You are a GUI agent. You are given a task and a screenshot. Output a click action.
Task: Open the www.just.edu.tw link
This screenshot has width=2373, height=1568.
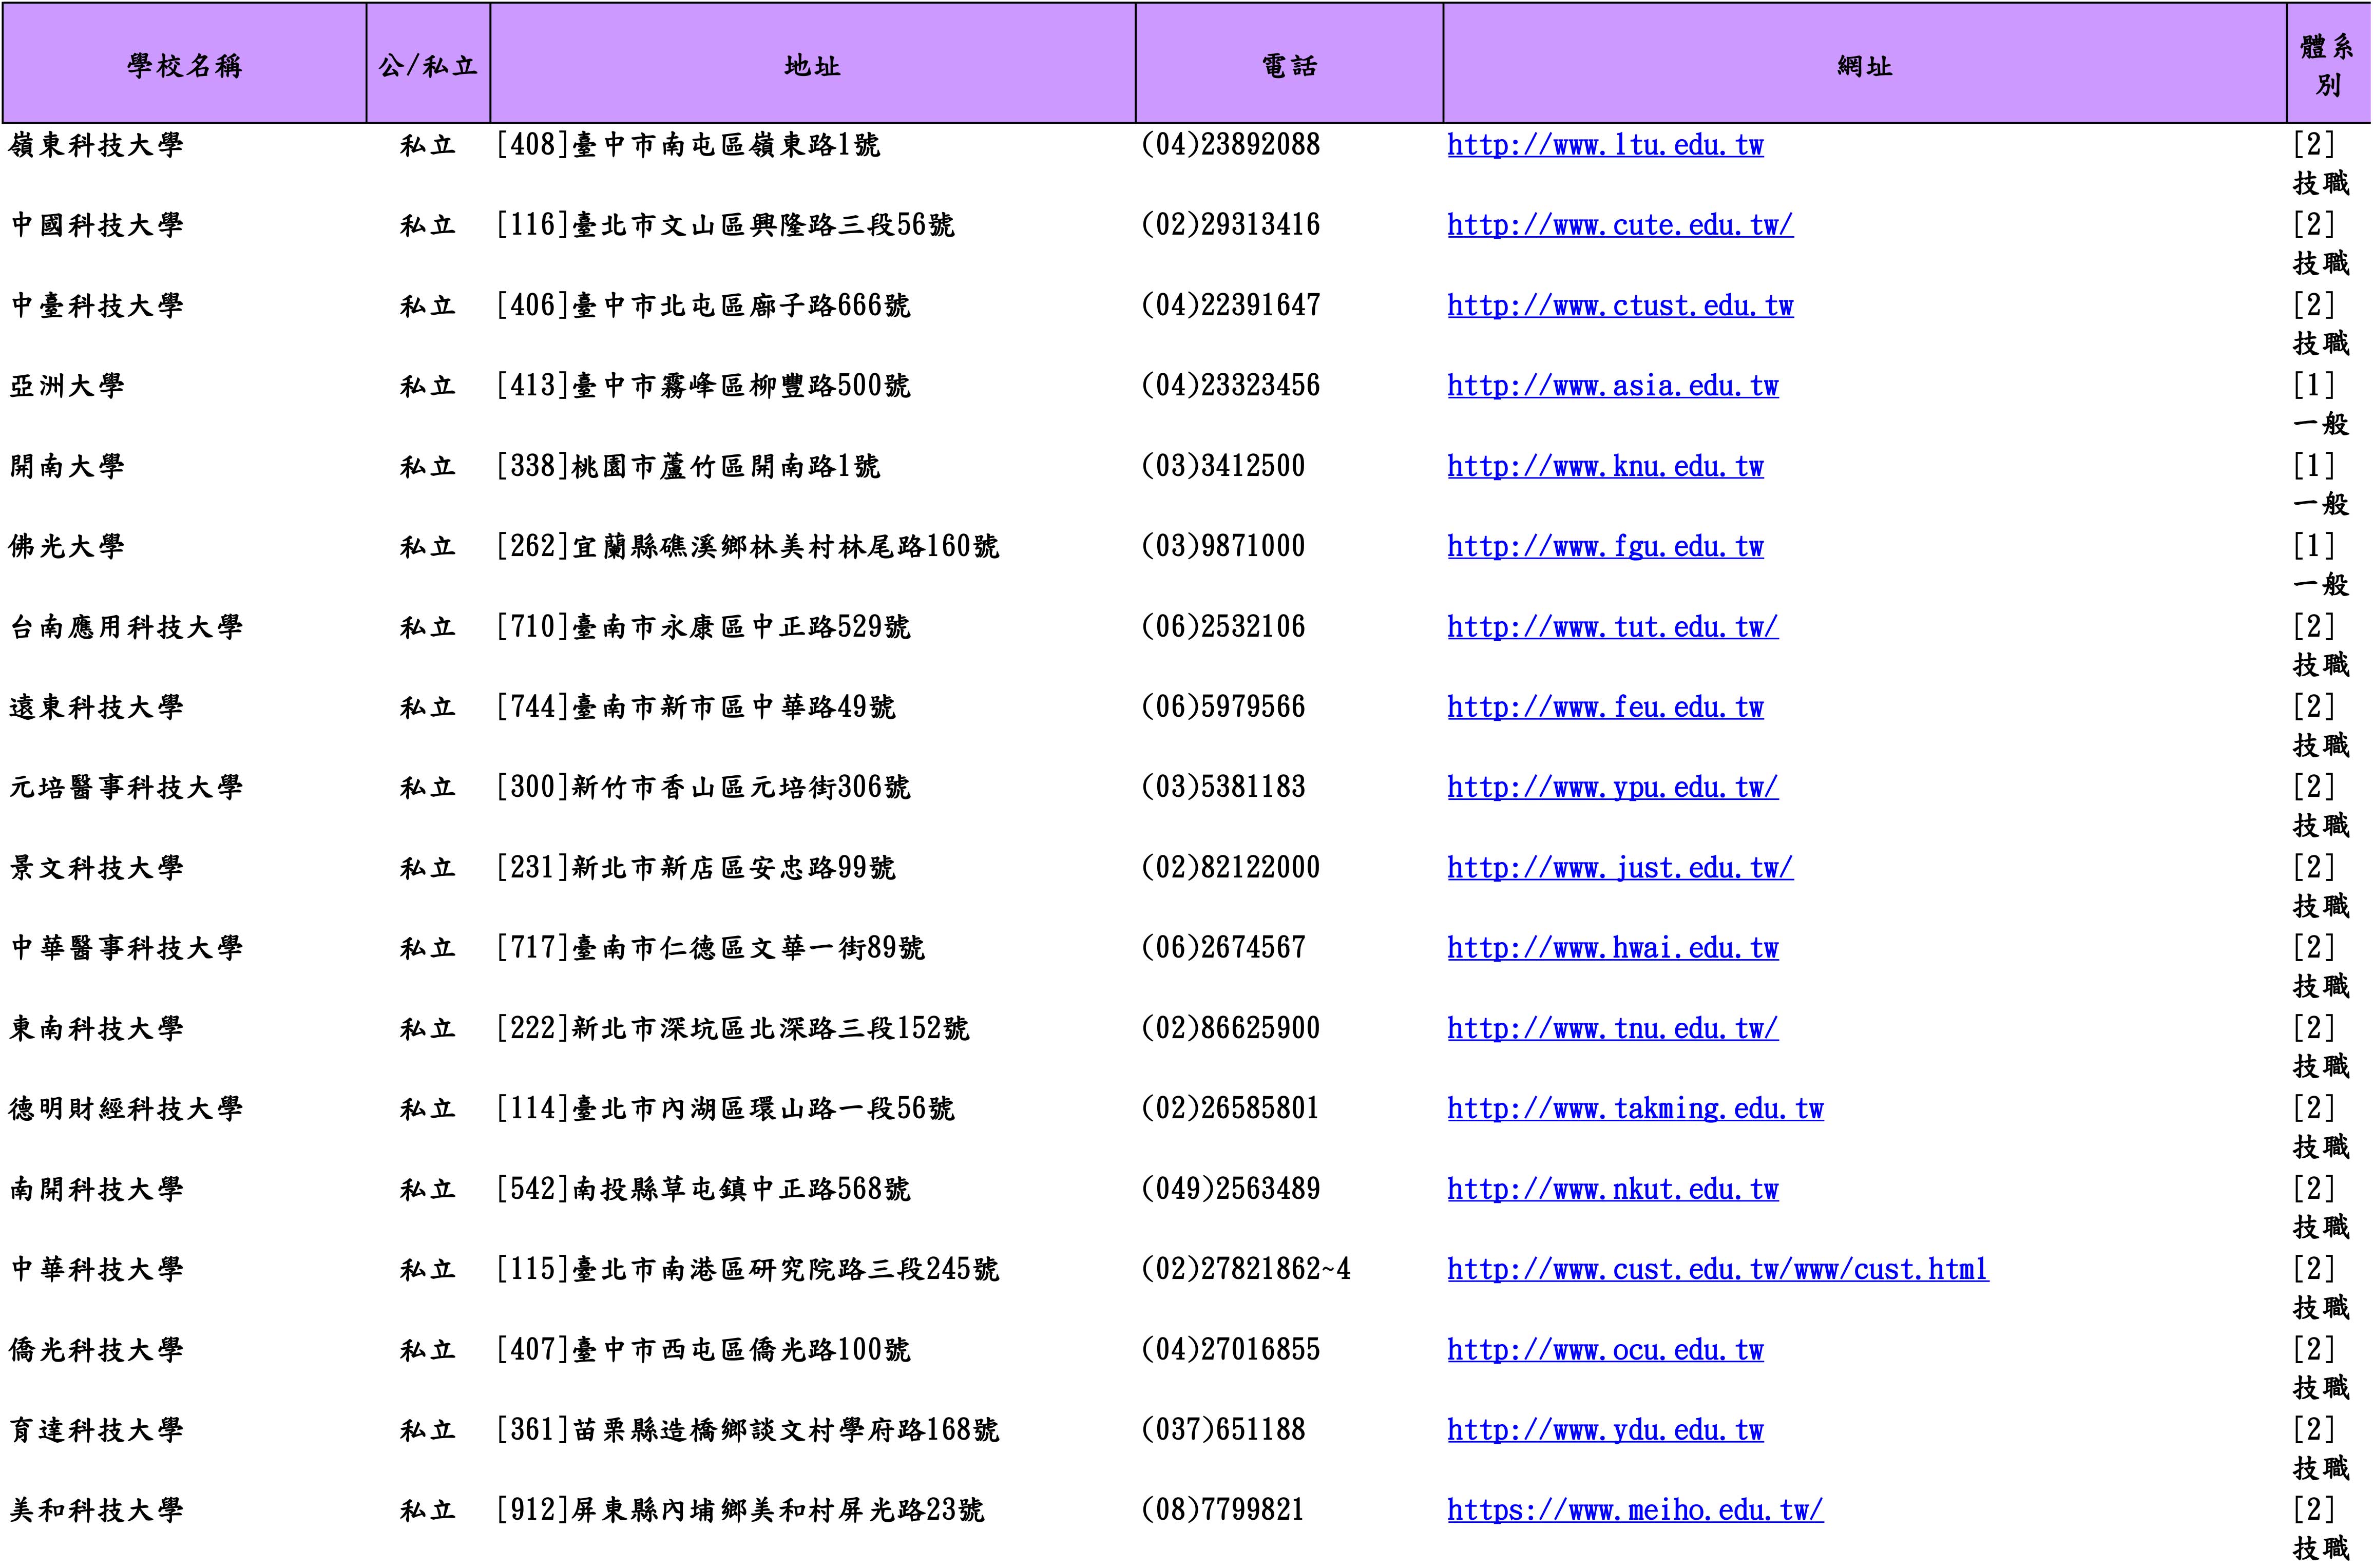[x=1619, y=868]
